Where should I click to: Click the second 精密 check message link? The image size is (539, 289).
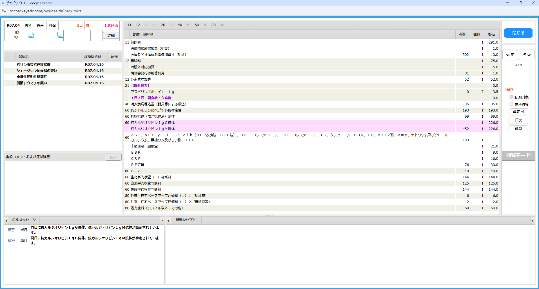click(x=11, y=240)
